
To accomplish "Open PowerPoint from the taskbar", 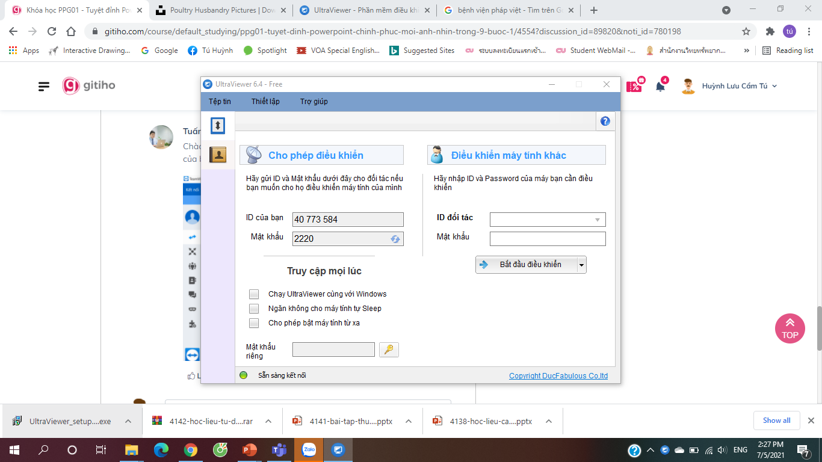I will pyautogui.click(x=249, y=450).
